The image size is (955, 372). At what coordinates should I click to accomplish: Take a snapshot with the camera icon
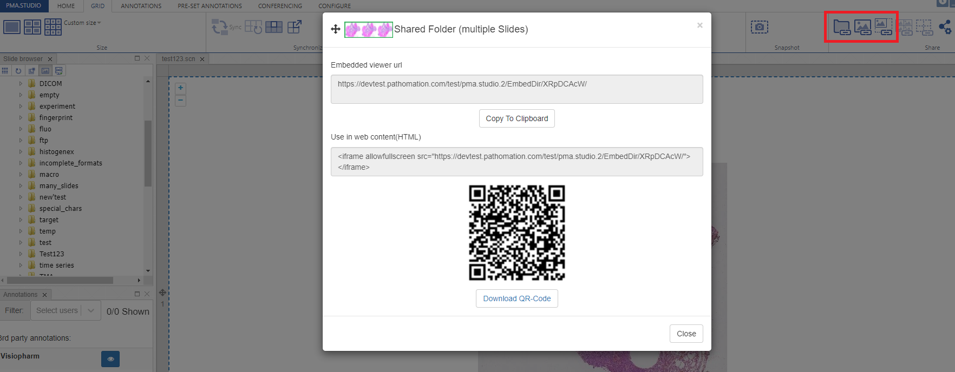pyautogui.click(x=759, y=27)
